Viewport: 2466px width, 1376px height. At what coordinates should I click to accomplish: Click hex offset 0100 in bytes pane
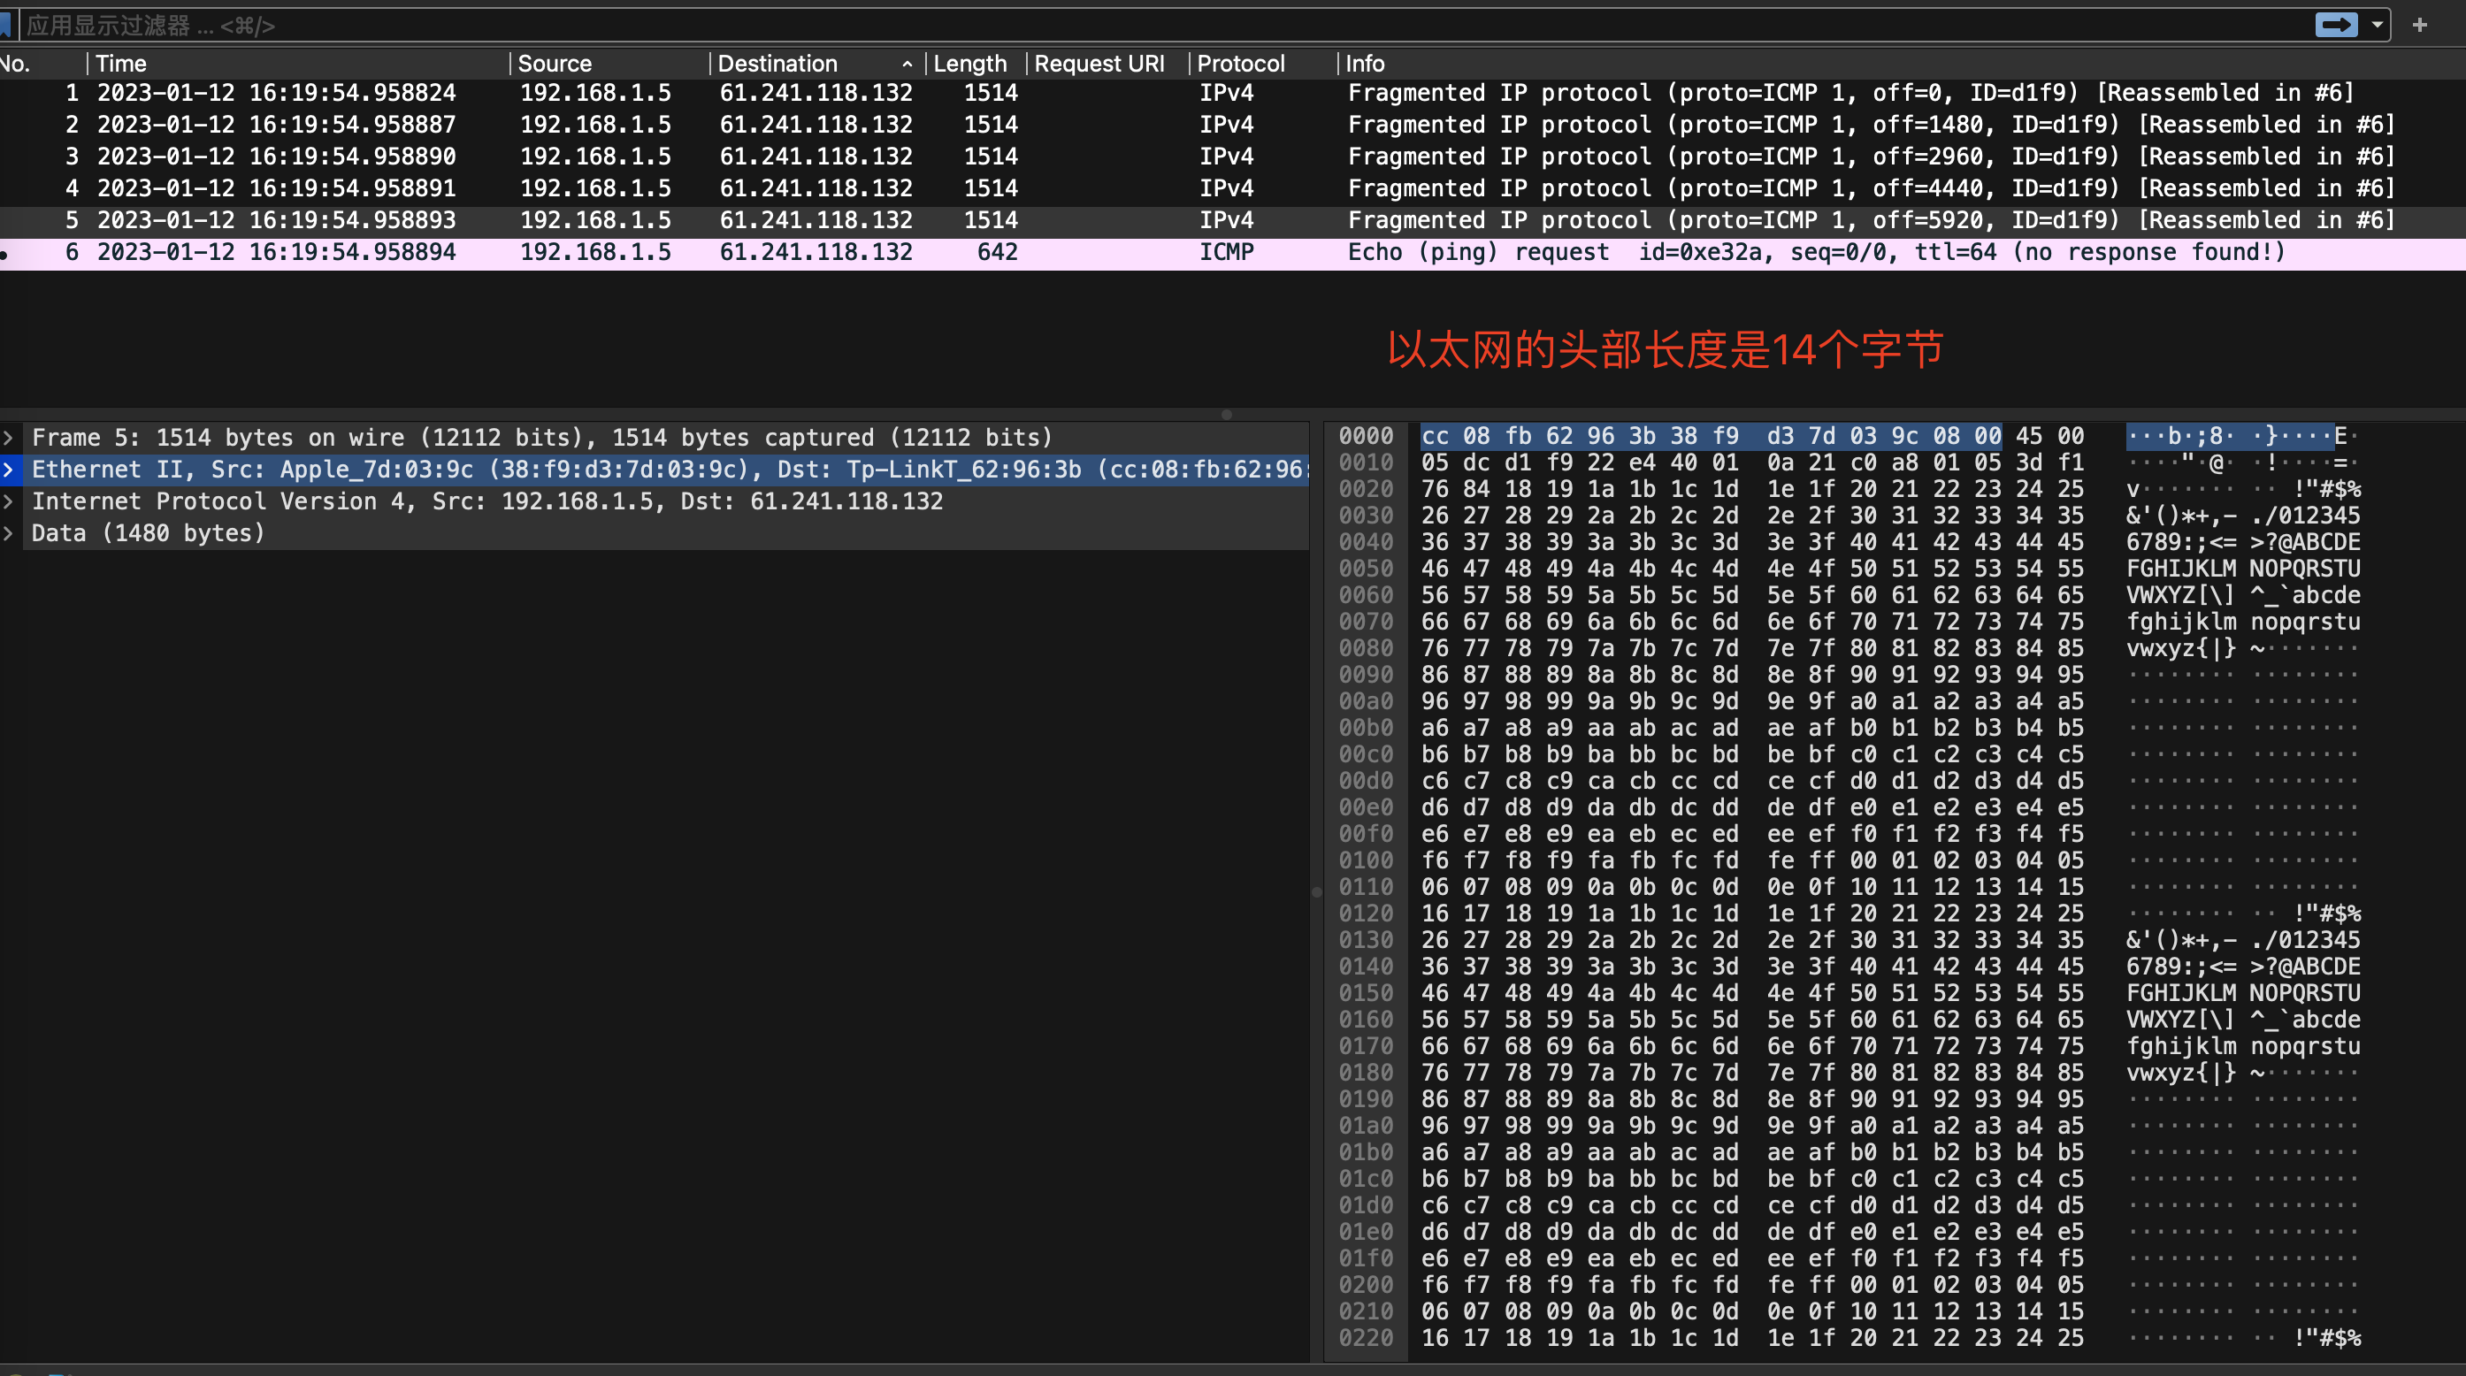(1366, 860)
